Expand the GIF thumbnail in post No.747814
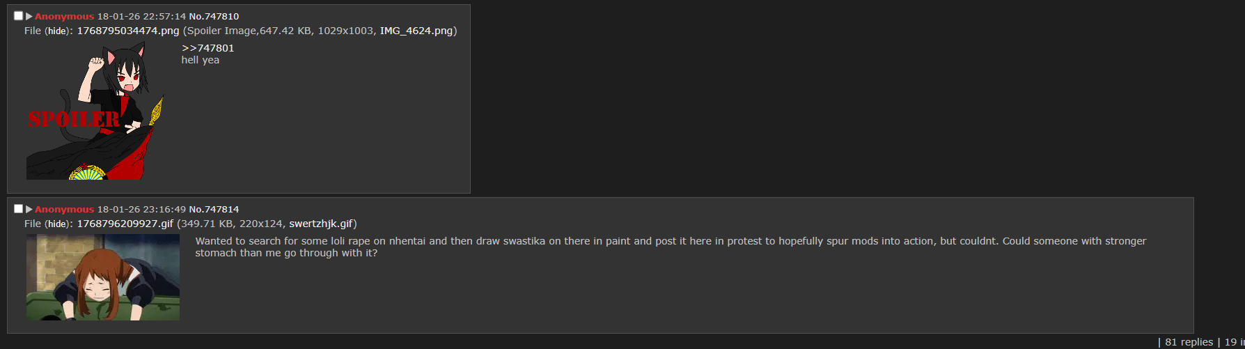 pos(103,277)
